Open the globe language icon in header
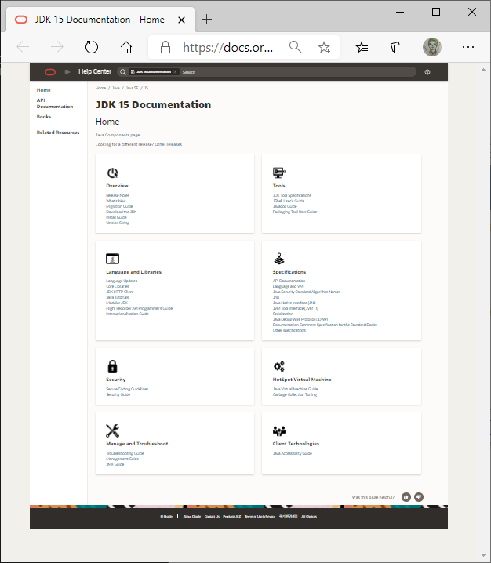The image size is (491, 563). pos(427,72)
